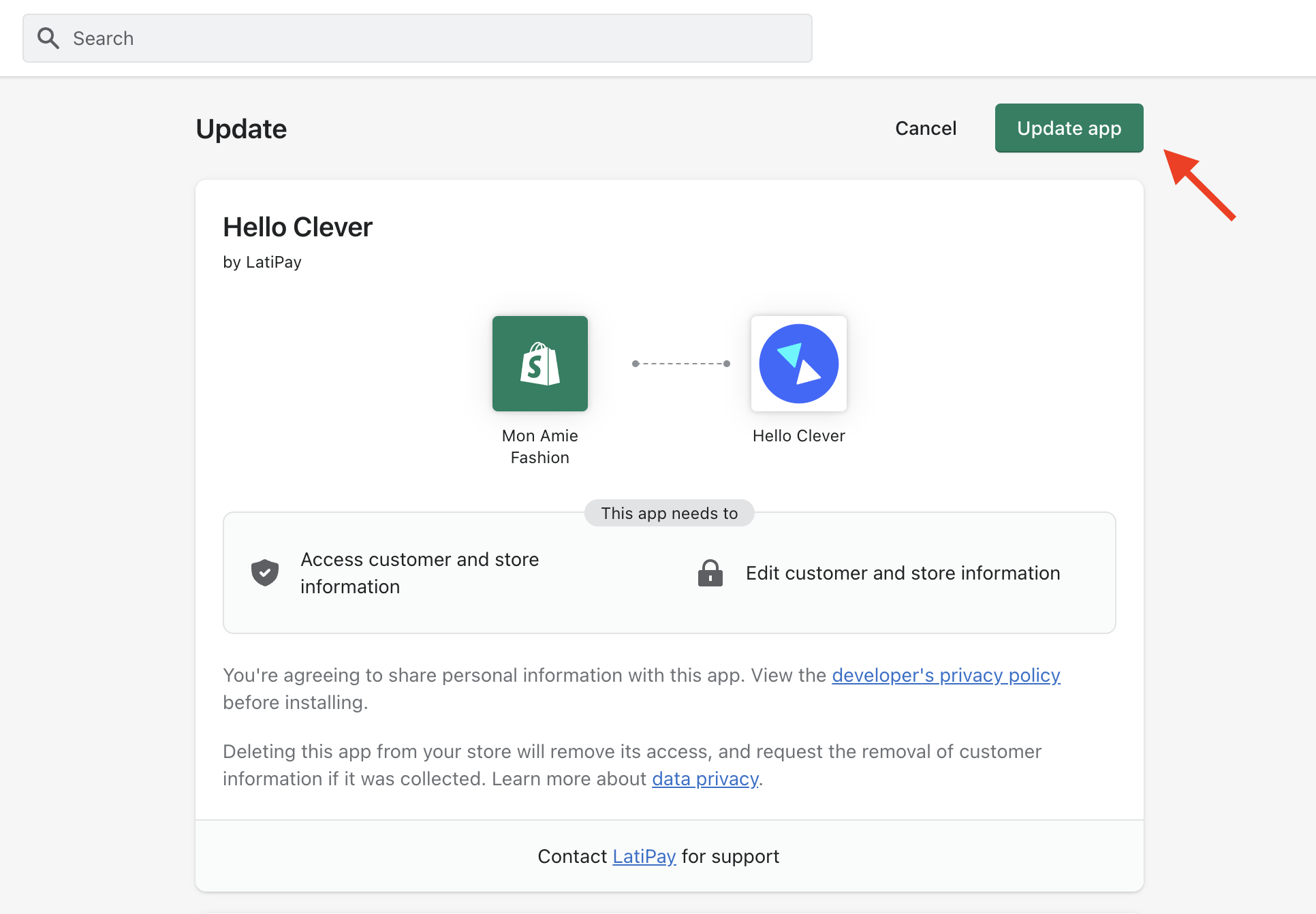
Task: Click the Cancel button
Action: [925, 128]
